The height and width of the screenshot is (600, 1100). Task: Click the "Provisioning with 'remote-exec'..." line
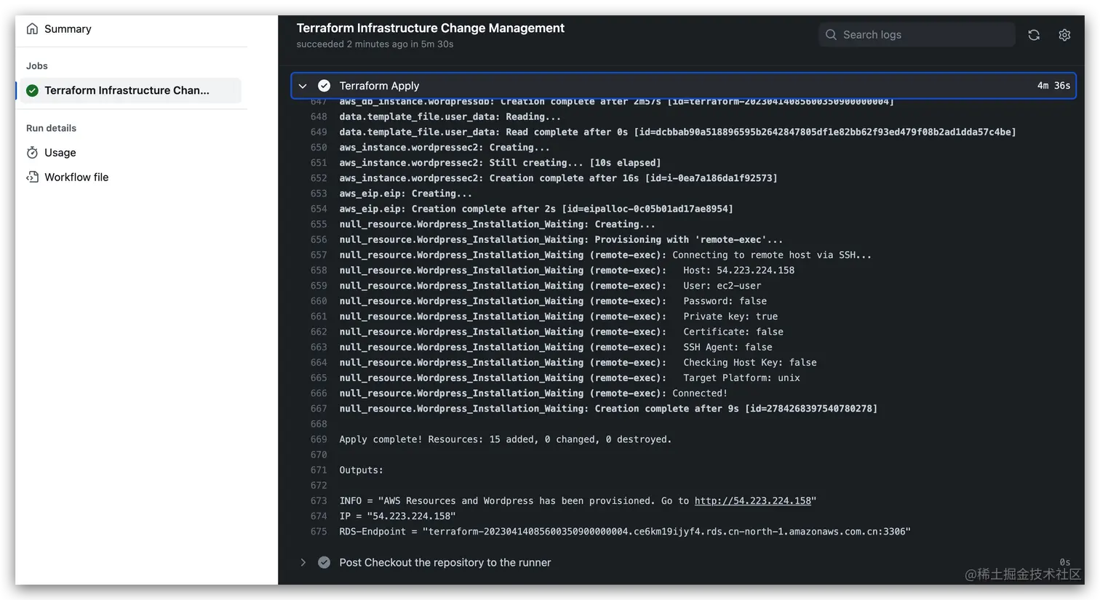561,240
